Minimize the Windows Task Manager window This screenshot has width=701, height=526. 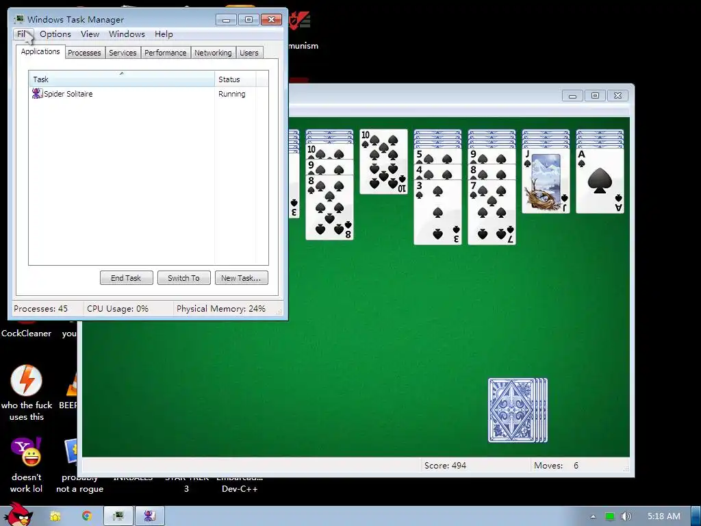tap(226, 20)
